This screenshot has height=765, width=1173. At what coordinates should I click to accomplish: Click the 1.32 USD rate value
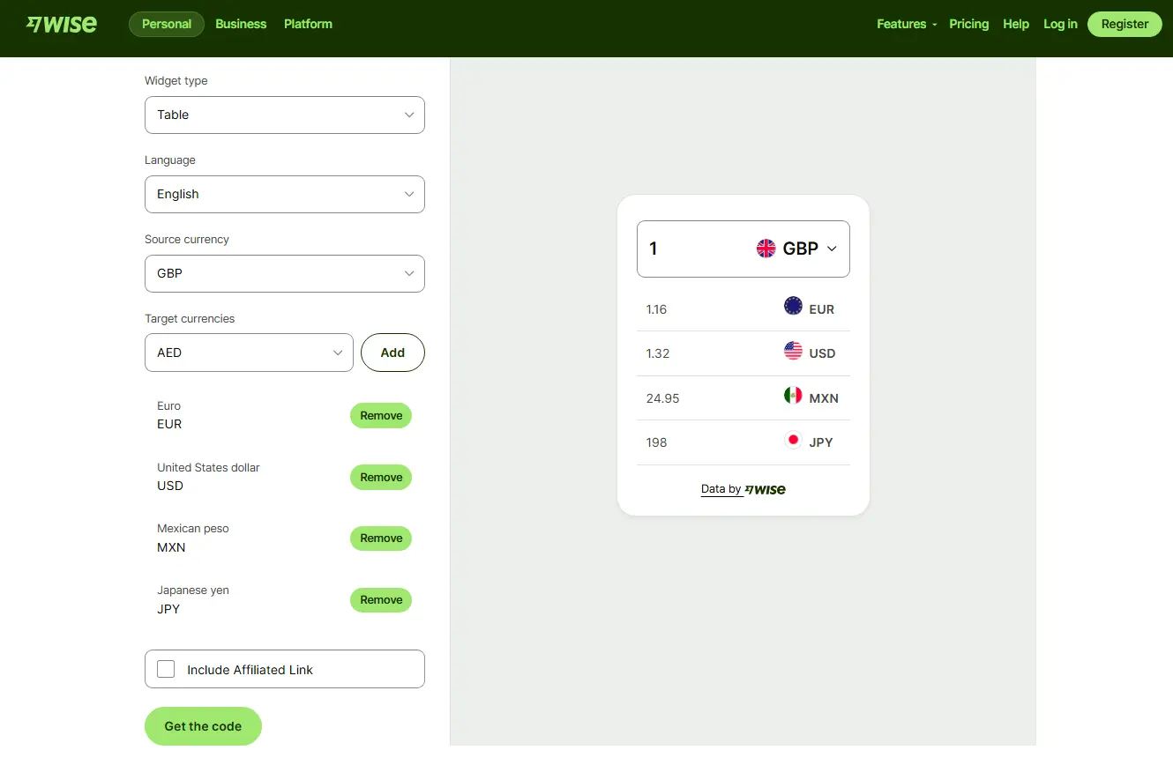(658, 353)
